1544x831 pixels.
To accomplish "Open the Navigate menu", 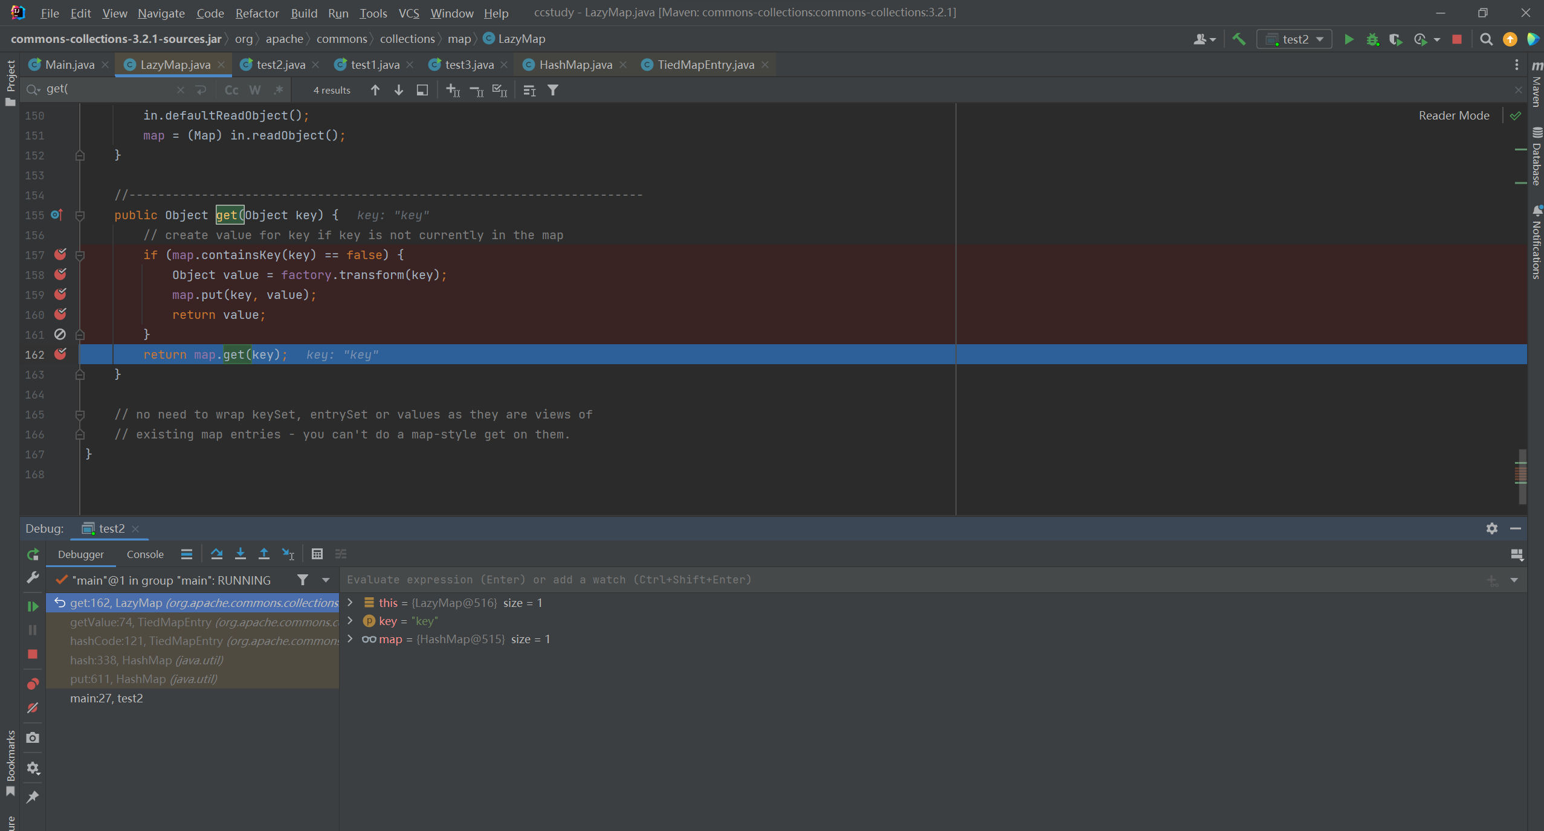I will (x=161, y=13).
